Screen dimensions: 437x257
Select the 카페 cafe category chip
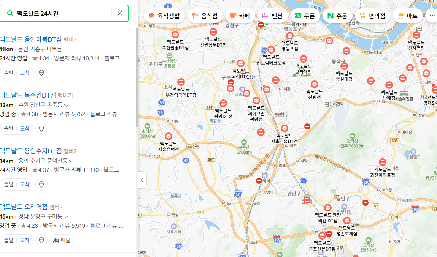pyautogui.click(x=240, y=16)
